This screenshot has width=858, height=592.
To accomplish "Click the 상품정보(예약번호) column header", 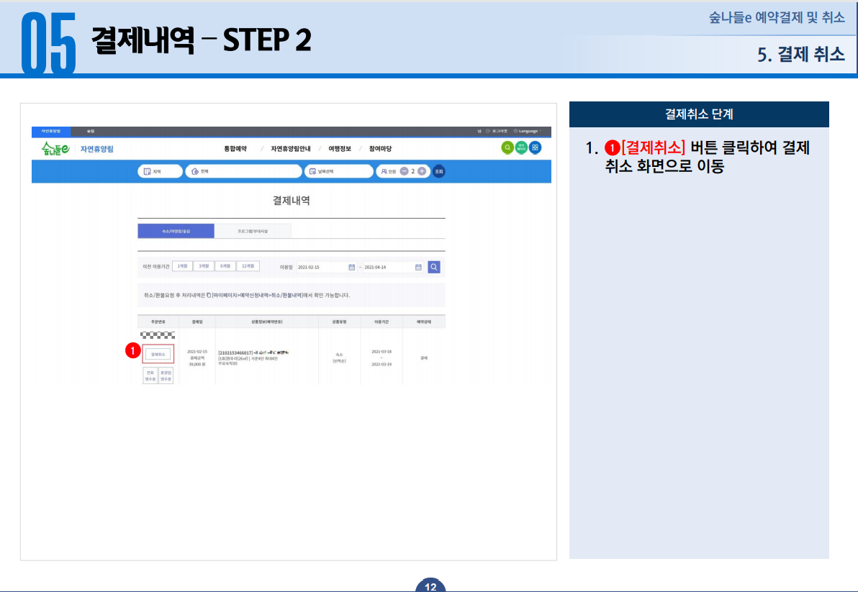I will (x=267, y=322).
